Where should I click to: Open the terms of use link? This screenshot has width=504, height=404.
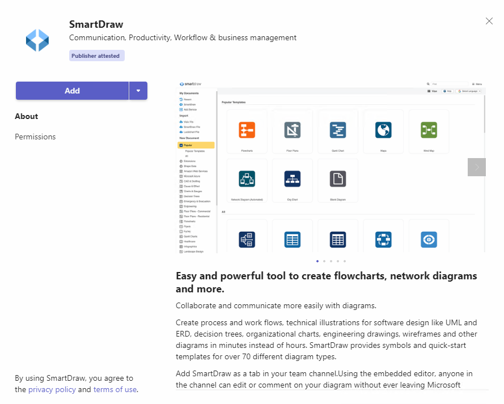coord(115,389)
